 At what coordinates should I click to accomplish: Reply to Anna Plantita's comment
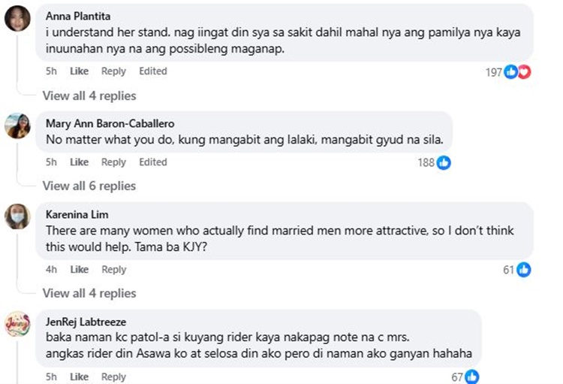(113, 71)
